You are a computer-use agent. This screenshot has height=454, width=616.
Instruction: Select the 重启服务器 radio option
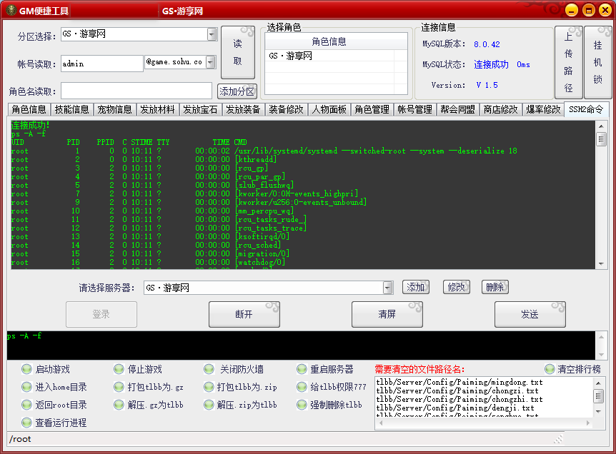point(302,369)
